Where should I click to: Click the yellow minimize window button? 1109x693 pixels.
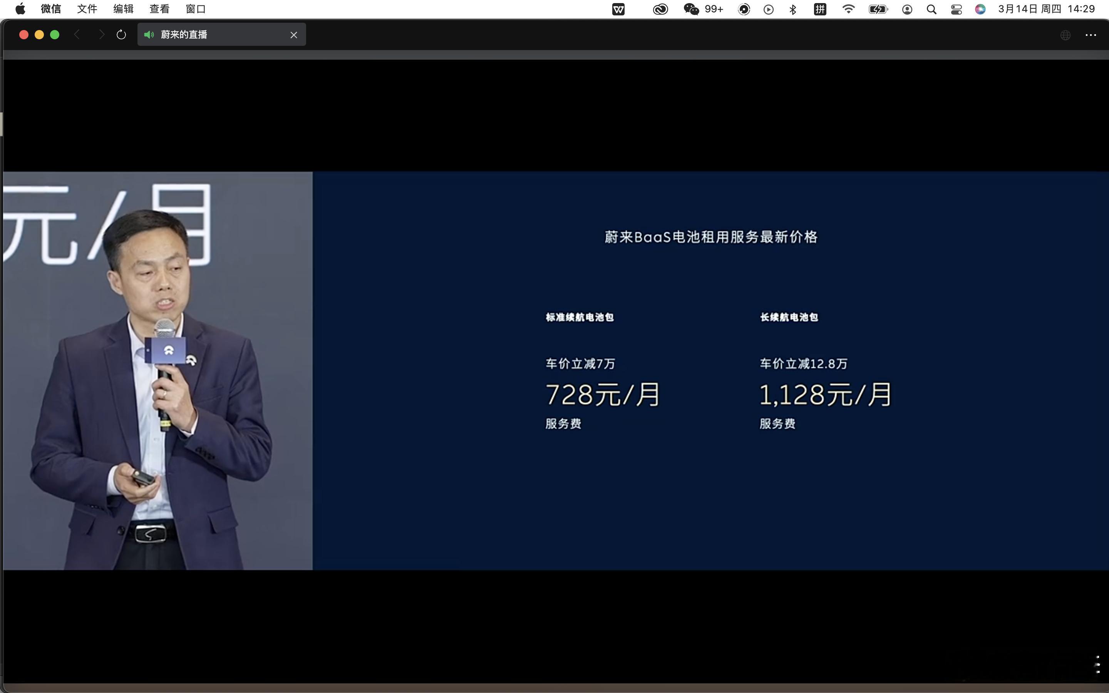pyautogui.click(x=39, y=34)
